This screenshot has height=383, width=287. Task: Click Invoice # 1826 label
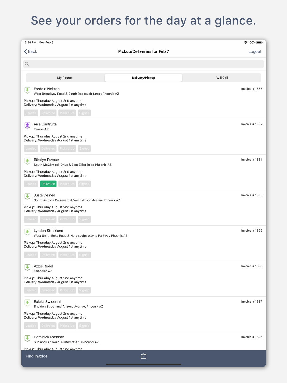coord(252,337)
